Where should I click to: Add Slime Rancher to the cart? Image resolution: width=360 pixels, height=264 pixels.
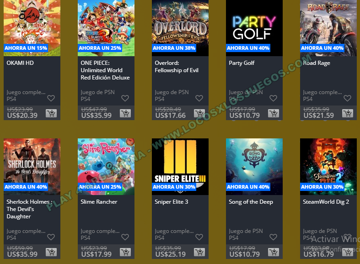pyautogui.click(x=125, y=252)
